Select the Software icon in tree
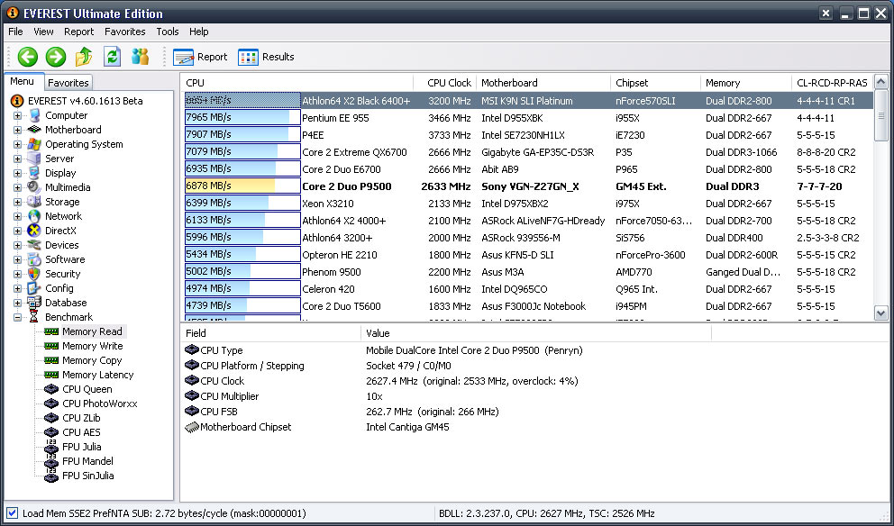This screenshot has height=526, width=894. [x=33, y=259]
